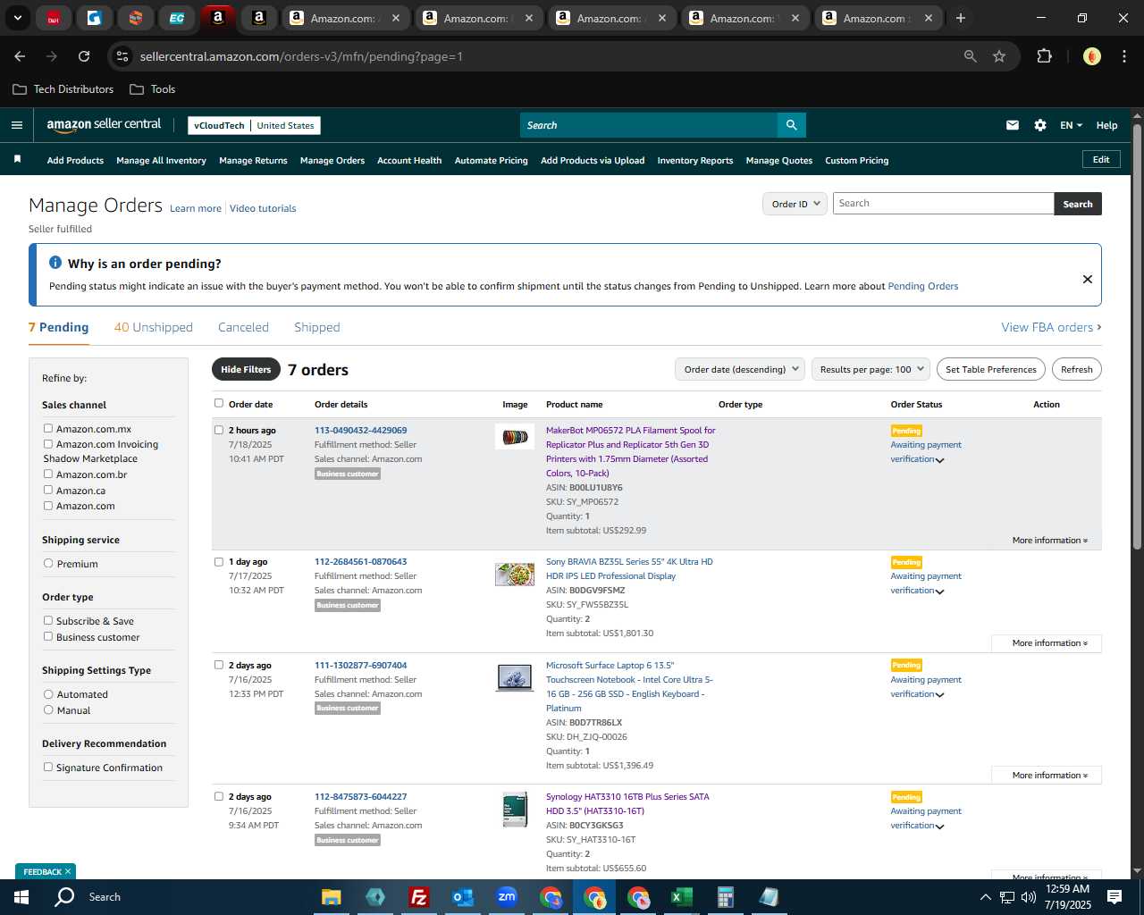Click the Seller Central header search field
This screenshot has width=1144, height=915.
[648, 125]
